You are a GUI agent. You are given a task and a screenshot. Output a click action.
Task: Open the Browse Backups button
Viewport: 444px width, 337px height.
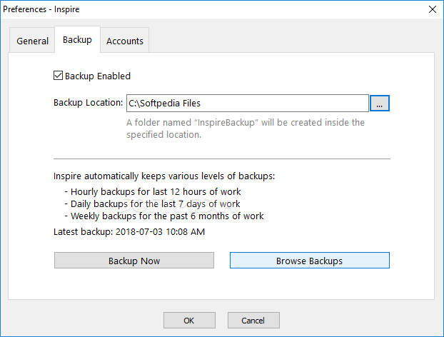tap(310, 261)
